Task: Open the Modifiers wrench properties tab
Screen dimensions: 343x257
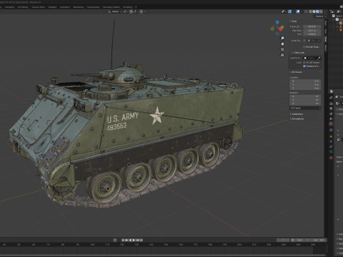Action: [331, 141]
